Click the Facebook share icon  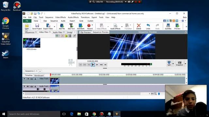[x=165, y=21]
